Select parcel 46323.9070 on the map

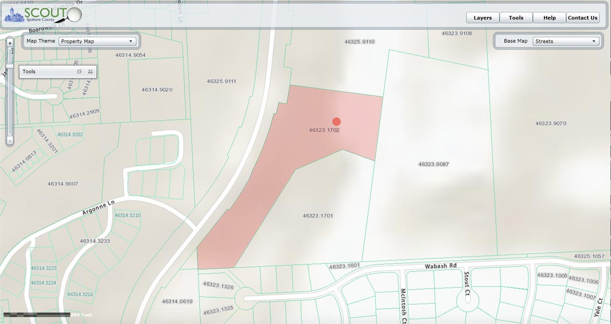(x=550, y=123)
